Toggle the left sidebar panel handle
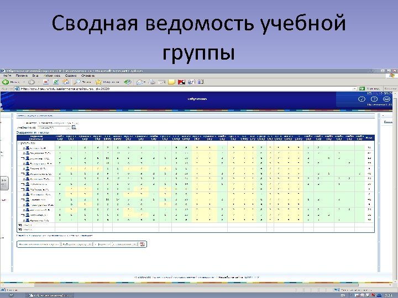The image size is (398, 298). (x=4, y=183)
